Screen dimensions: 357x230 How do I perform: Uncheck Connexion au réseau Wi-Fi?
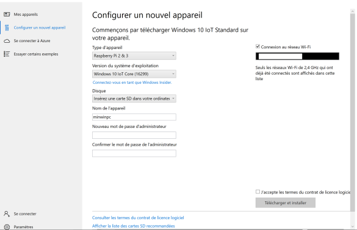point(258,46)
